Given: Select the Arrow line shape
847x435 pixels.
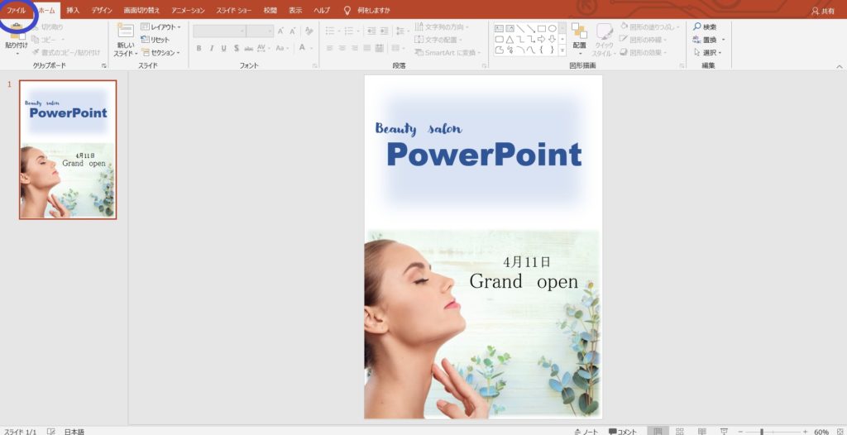Looking at the screenshot, I should pos(531,28).
